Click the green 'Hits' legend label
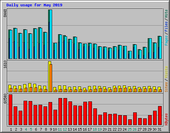 pos(166,14)
